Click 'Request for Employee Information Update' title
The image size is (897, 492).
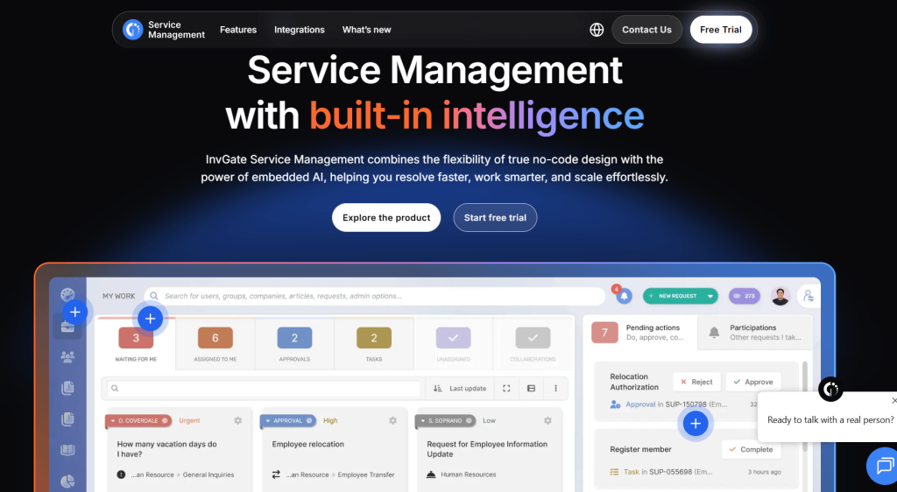[x=487, y=449]
